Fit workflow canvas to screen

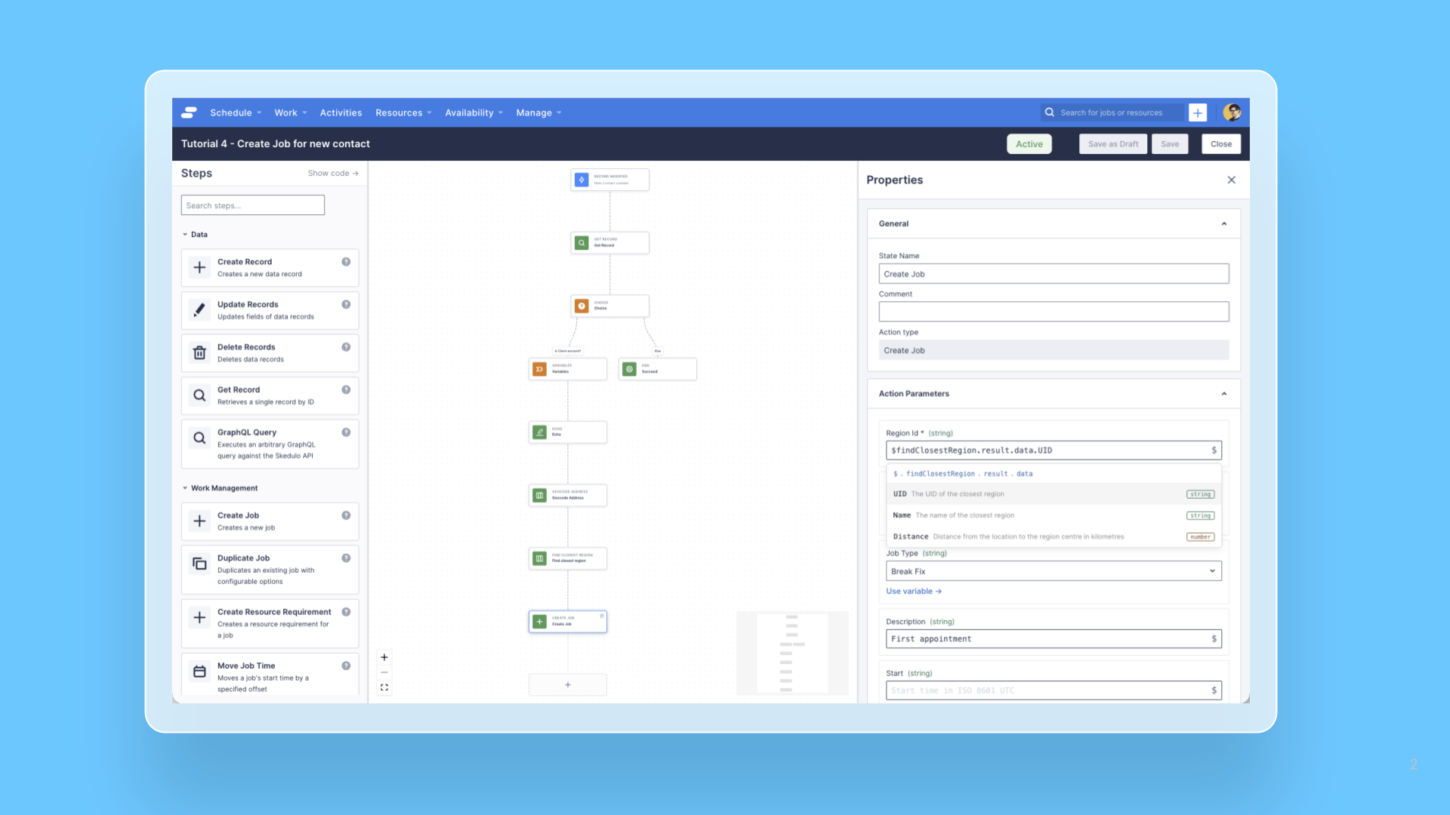tap(384, 687)
